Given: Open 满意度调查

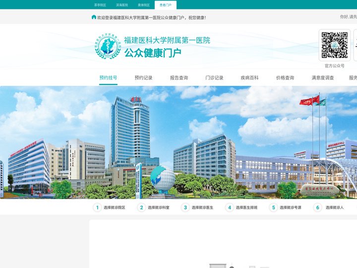Looking at the screenshot, I should pos(323,78).
